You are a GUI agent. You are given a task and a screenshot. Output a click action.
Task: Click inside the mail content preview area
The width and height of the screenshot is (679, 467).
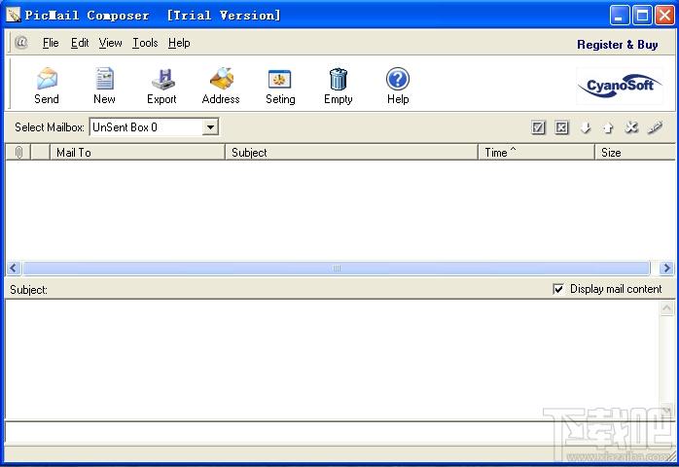click(x=332, y=360)
